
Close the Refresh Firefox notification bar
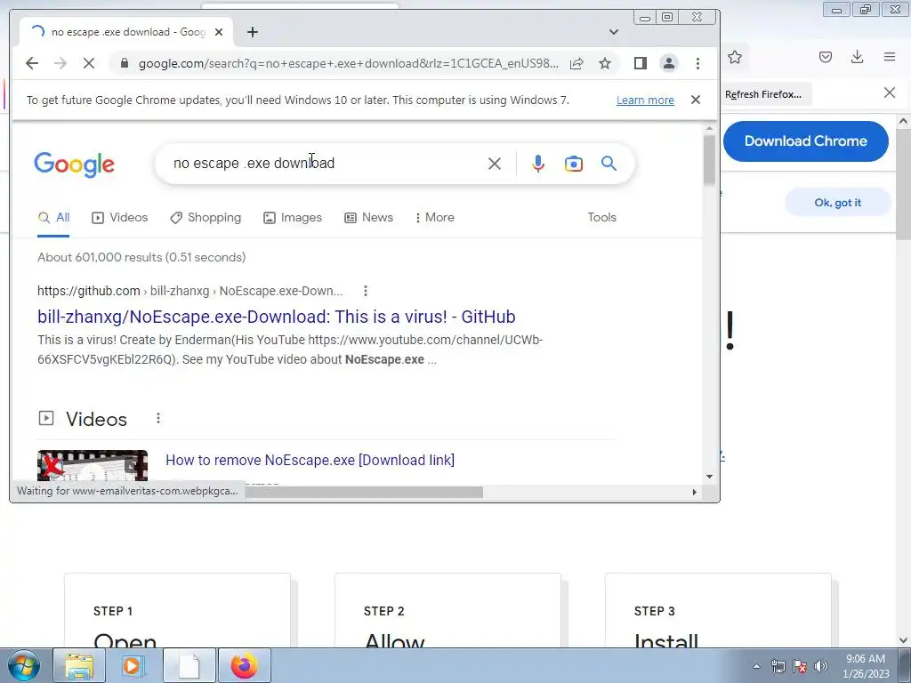click(x=889, y=92)
